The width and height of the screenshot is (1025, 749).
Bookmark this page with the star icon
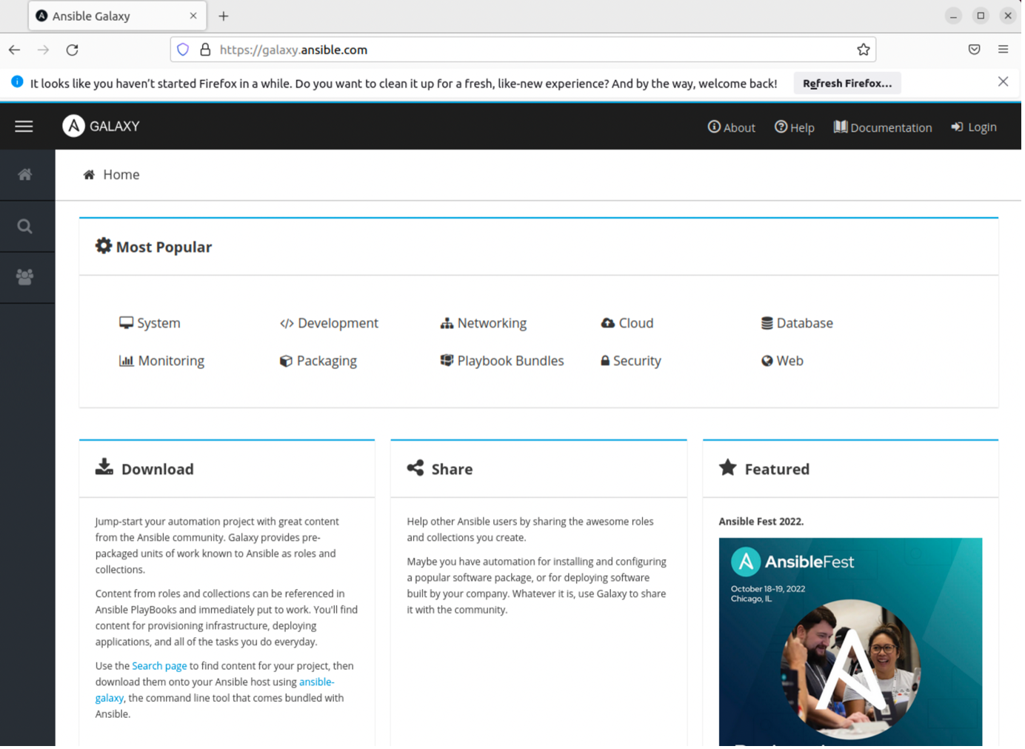pyautogui.click(x=863, y=49)
